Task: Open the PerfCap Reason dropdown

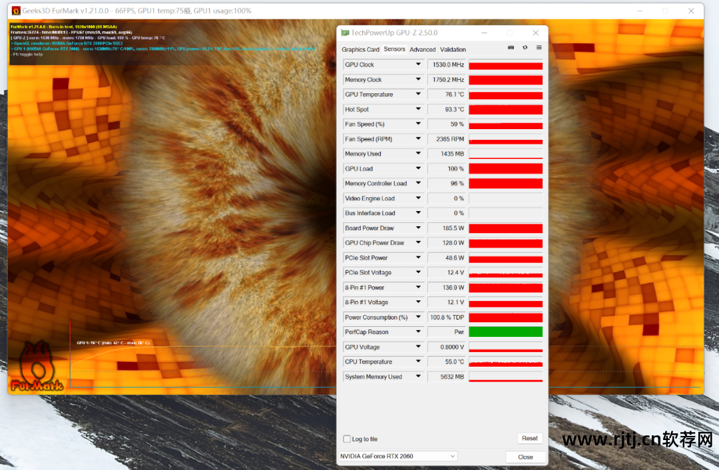Action: (418, 332)
